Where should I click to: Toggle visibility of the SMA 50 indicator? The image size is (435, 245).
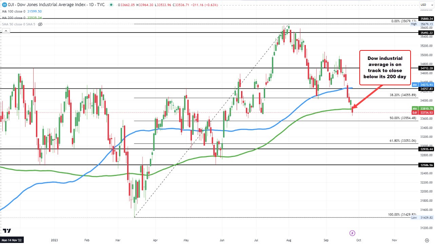coord(40,24)
